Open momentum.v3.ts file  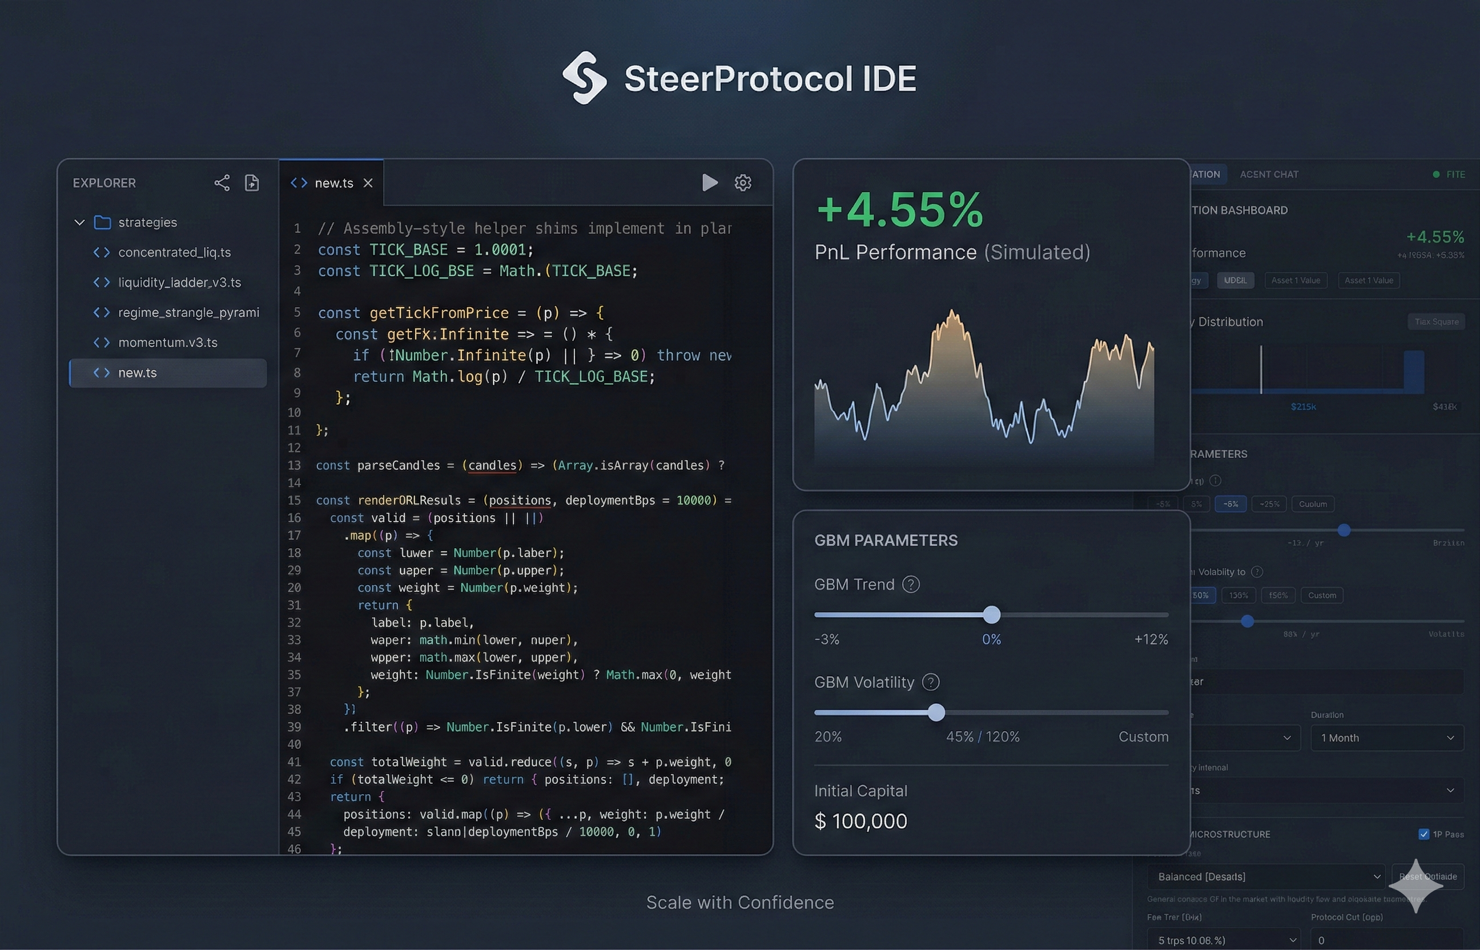168,343
